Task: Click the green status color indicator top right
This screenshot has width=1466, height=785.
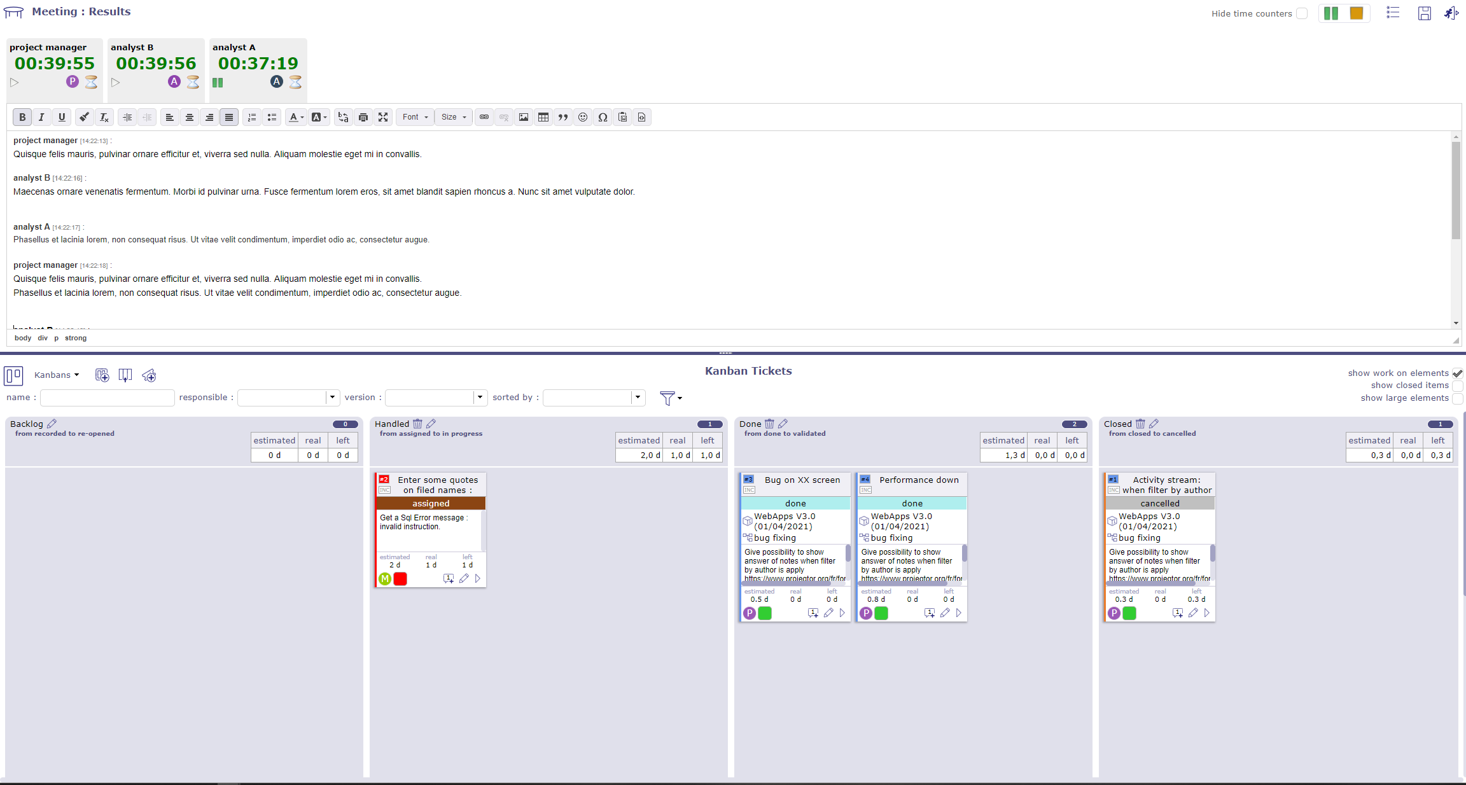Action: click(1332, 13)
